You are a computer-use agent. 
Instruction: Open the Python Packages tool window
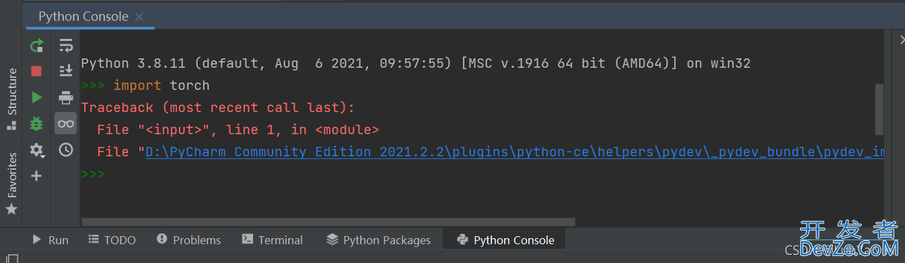point(378,240)
